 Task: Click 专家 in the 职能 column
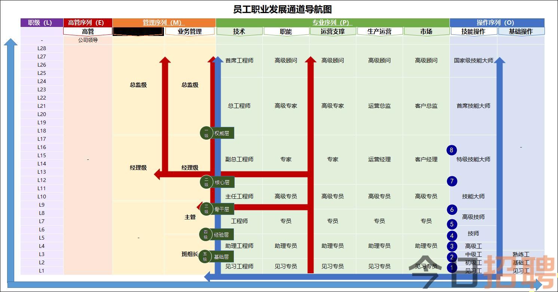[286, 159]
